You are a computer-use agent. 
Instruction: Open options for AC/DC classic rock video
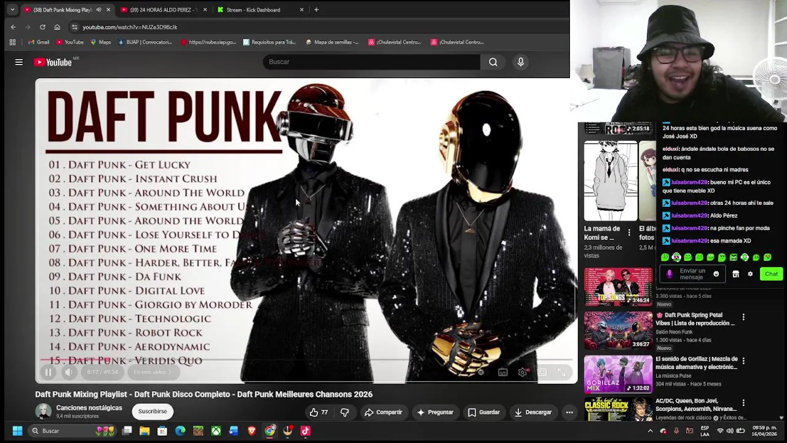[x=743, y=403]
